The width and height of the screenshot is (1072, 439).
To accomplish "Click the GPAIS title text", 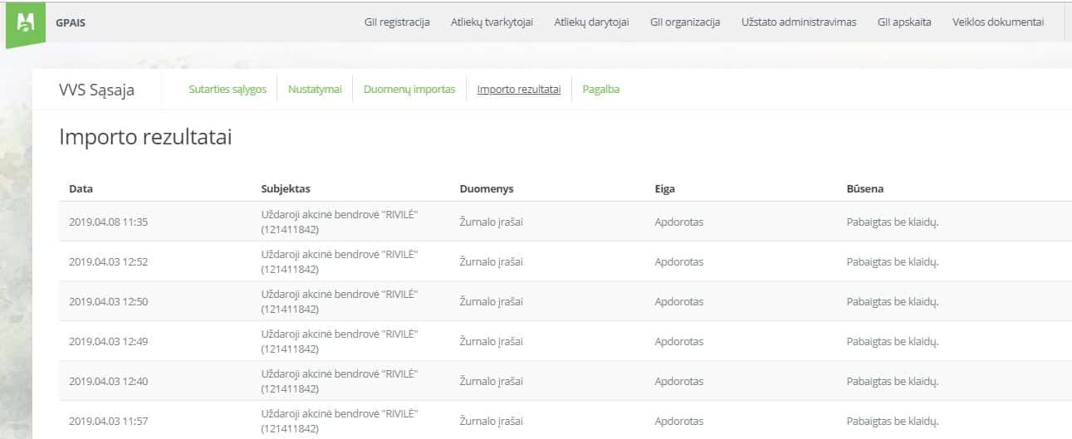I will point(71,23).
